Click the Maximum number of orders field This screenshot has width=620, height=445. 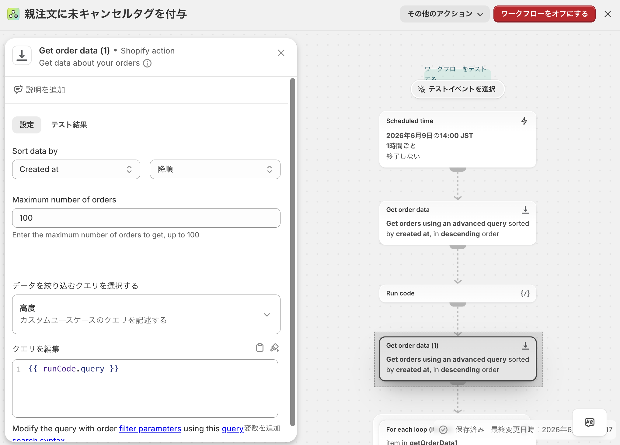pos(146,218)
